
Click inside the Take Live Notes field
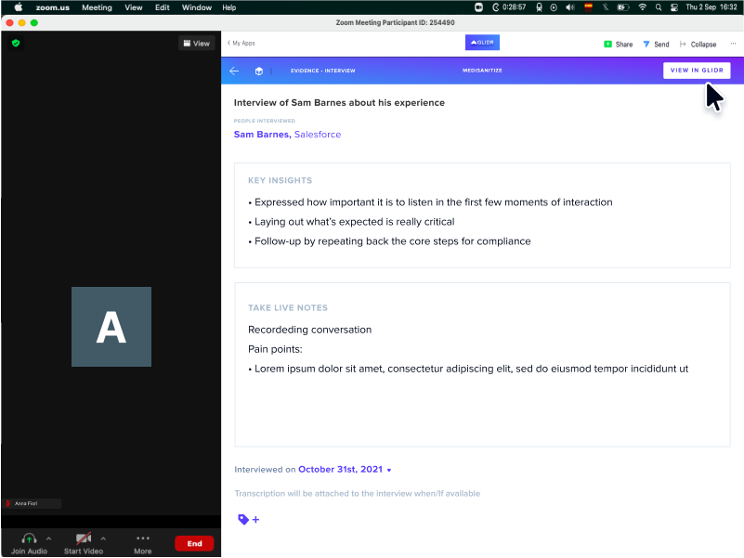(x=482, y=364)
